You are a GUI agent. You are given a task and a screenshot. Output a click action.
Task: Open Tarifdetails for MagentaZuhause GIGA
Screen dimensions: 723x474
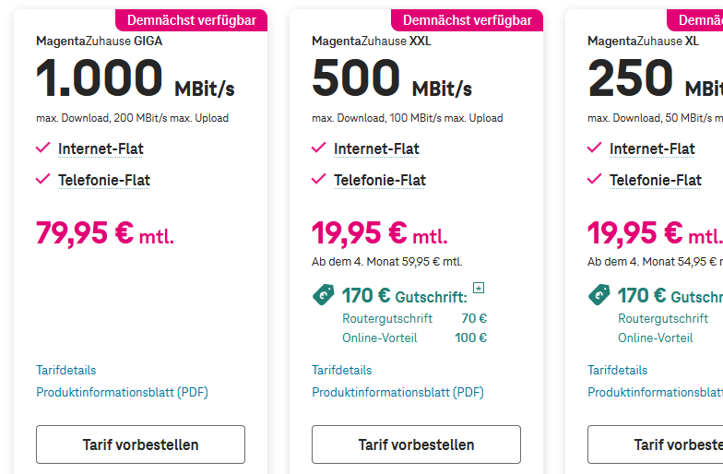(65, 370)
